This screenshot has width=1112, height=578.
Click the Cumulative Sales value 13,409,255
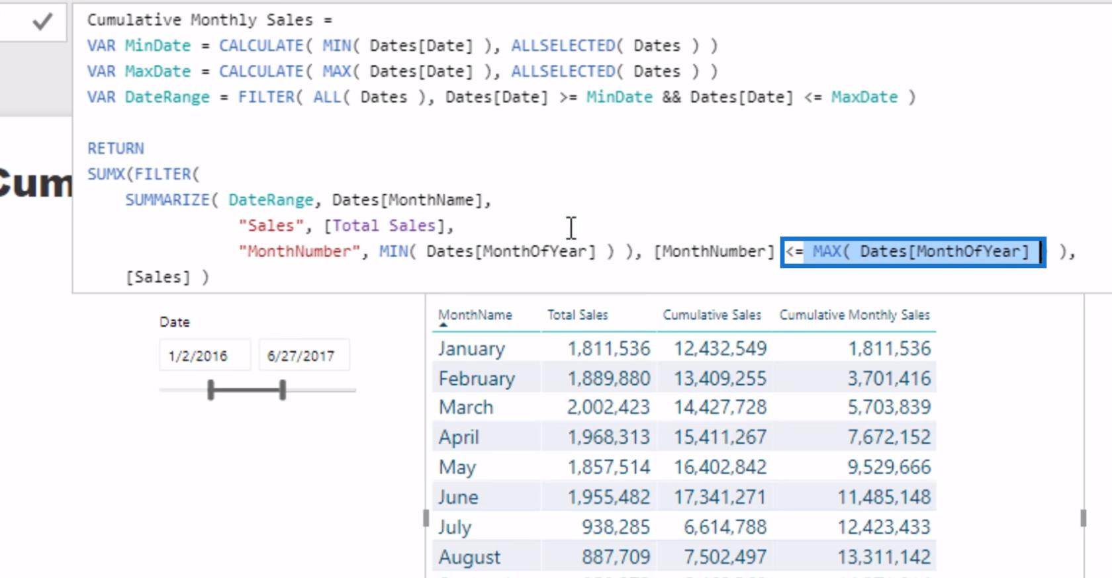click(720, 378)
